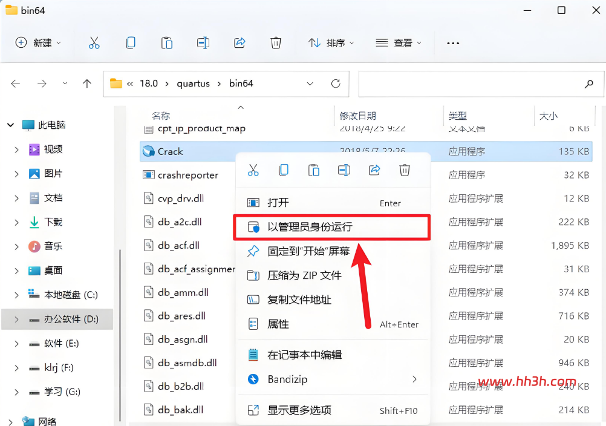The image size is (606, 426).
Task: Choose 属性 from the context menu
Action: click(332, 324)
